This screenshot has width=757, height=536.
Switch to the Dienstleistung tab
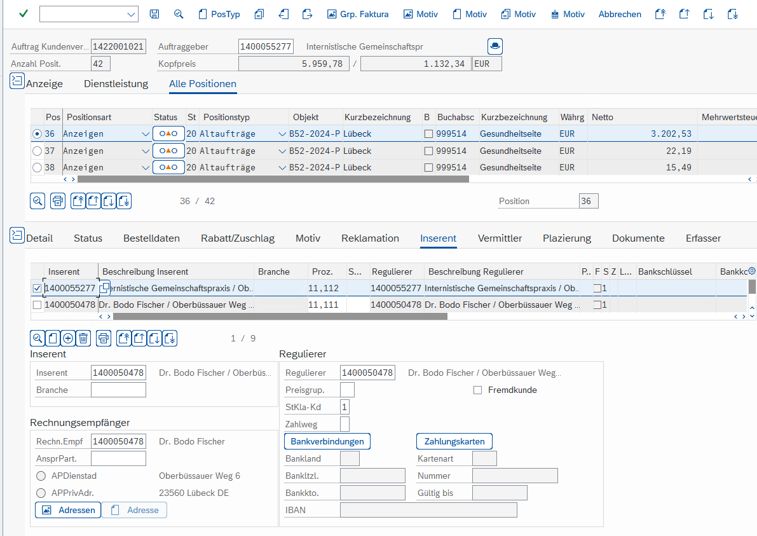(116, 83)
